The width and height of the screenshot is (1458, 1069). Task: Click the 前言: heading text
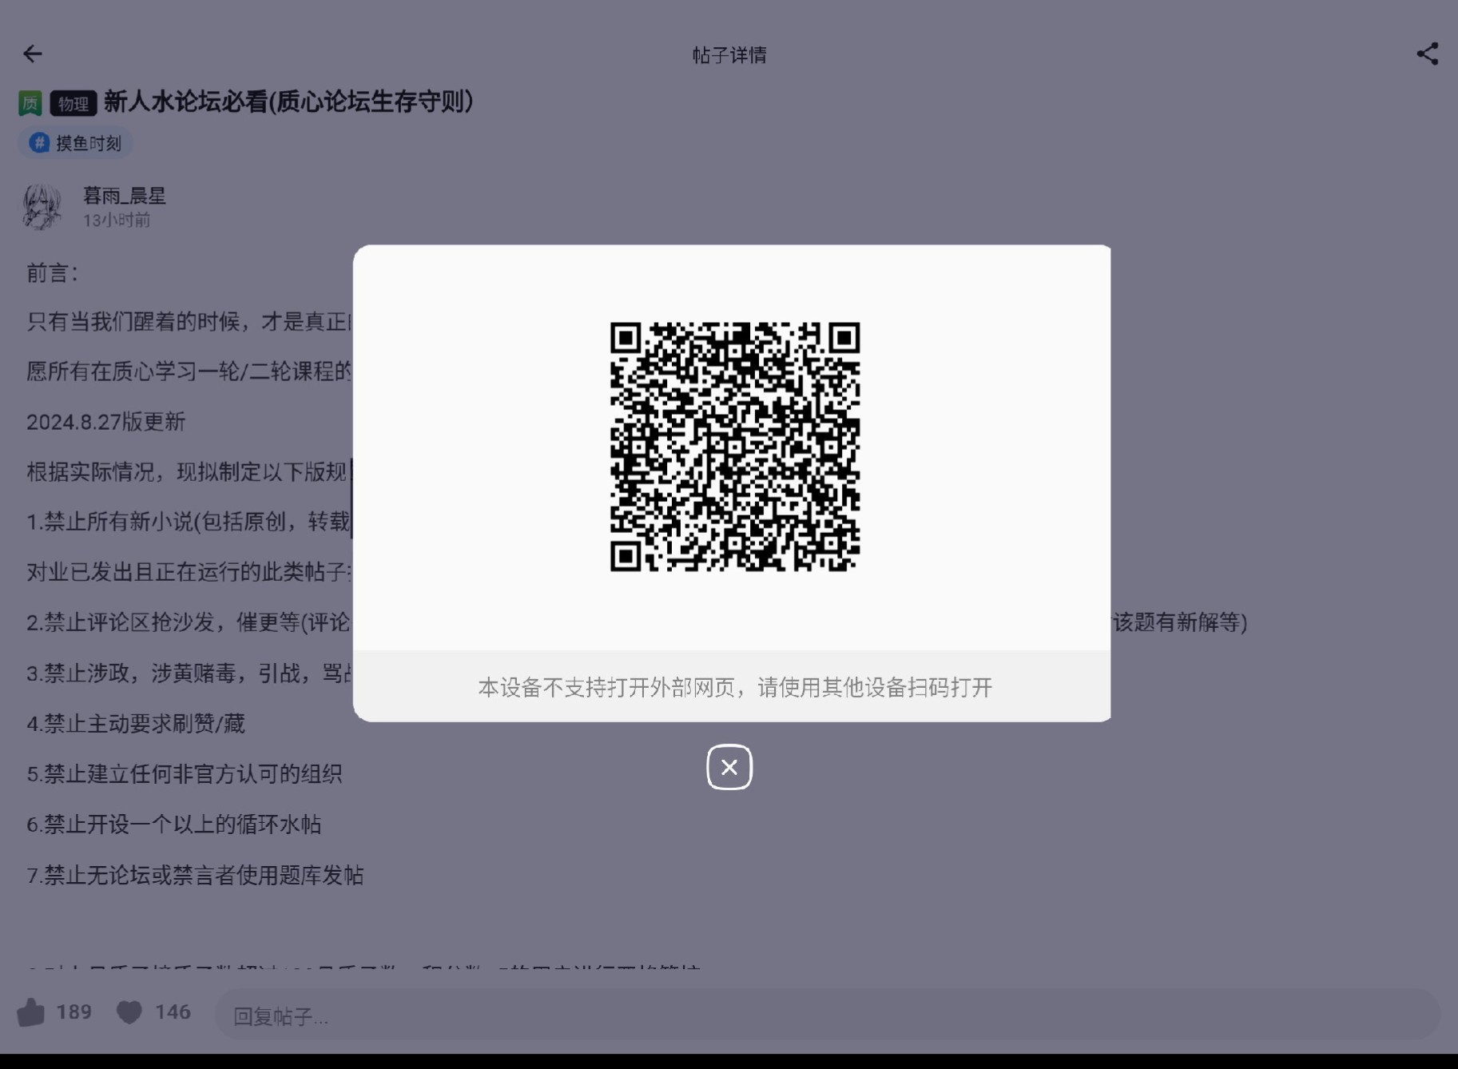pos(52,273)
